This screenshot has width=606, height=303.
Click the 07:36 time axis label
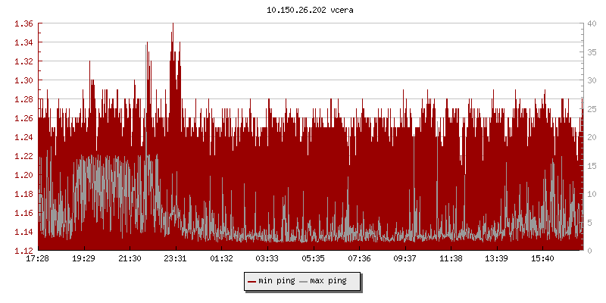359,259
